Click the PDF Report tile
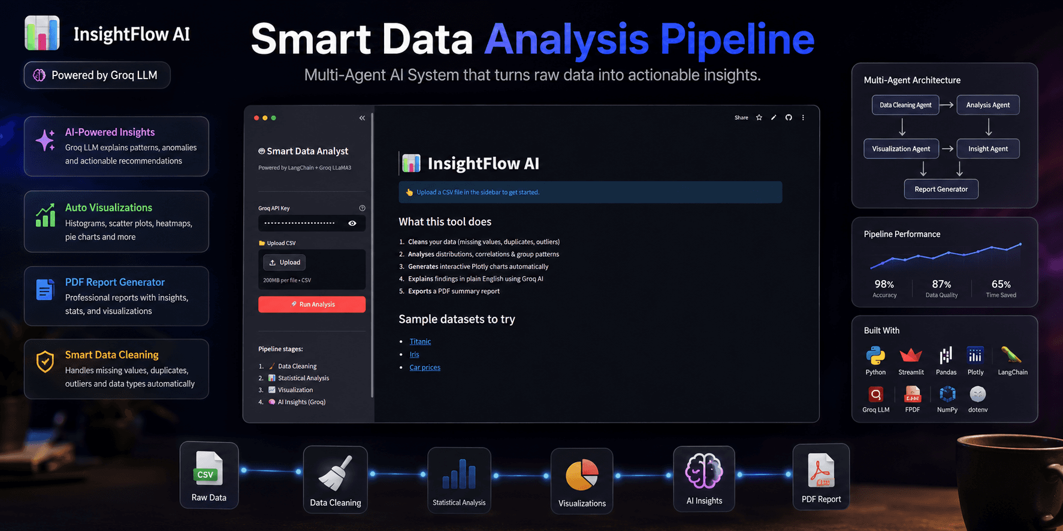Screen dimensions: 1063x531 821,477
